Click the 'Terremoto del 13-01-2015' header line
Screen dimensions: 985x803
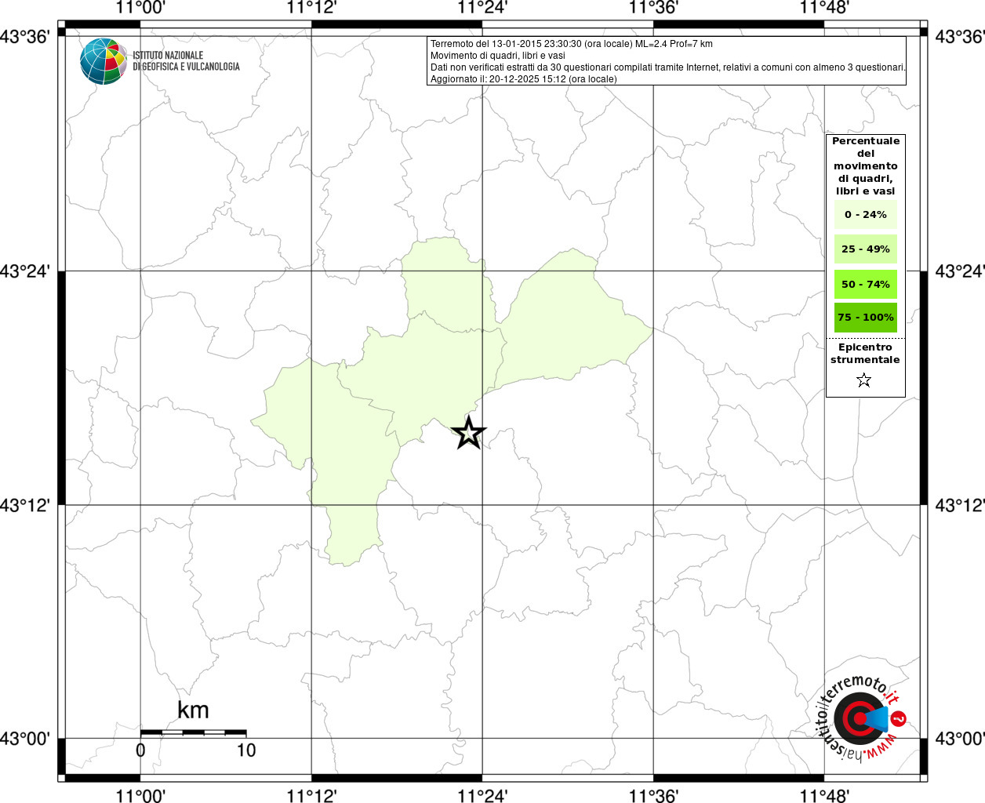pyautogui.click(x=571, y=44)
